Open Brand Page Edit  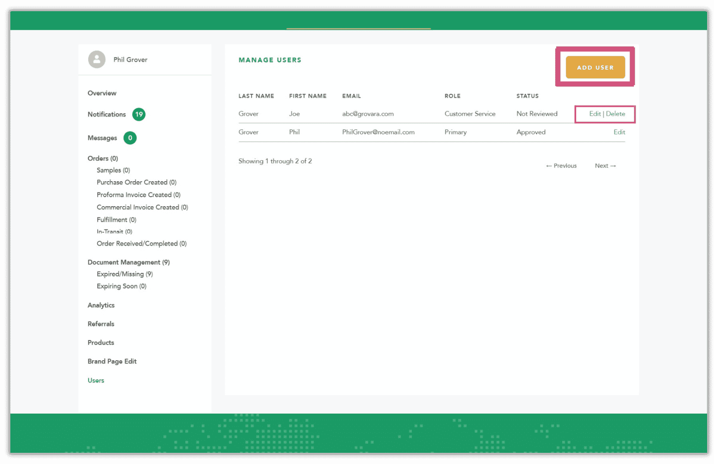coord(112,362)
